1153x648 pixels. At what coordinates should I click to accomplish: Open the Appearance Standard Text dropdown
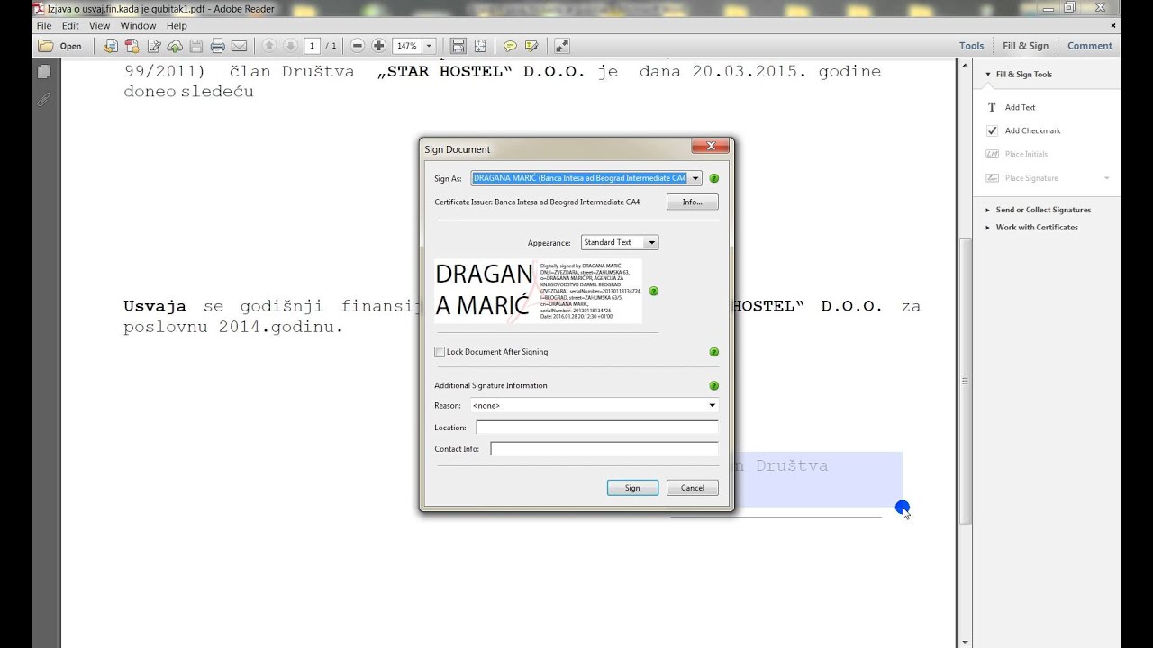click(652, 242)
